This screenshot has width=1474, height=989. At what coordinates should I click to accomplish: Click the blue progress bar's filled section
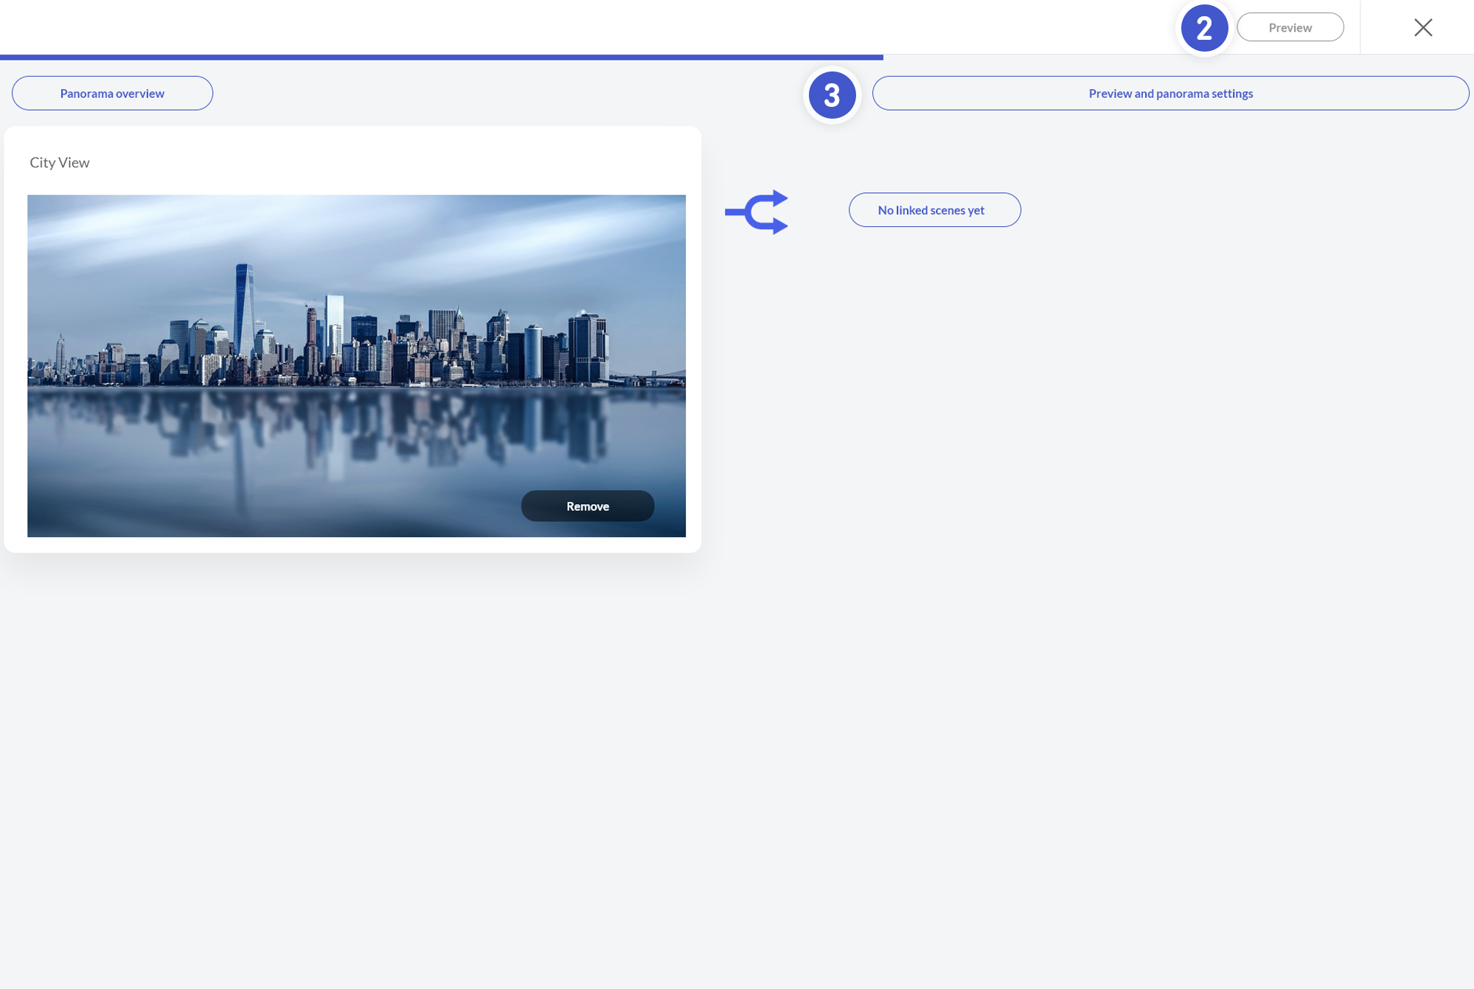442,57
